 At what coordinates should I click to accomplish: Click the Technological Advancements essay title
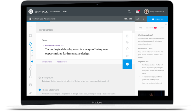(x=44, y=19)
